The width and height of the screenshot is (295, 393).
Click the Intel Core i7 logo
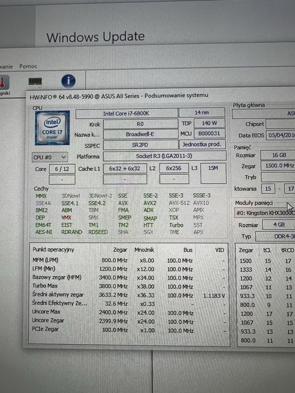52,128
